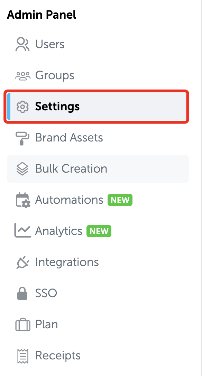This screenshot has height=376, width=202.
Task: Click the Analytics line chart icon
Action: pyautogui.click(x=22, y=230)
